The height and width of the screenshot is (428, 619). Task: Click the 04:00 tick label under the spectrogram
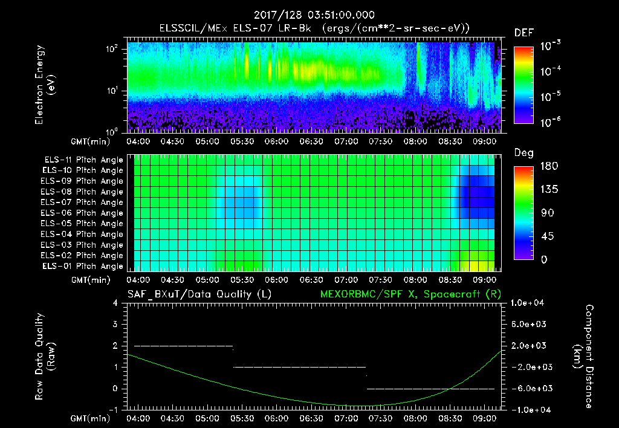pos(138,141)
